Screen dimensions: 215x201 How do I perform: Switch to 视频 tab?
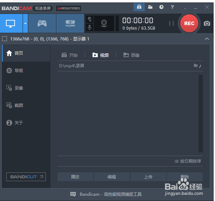click(101, 55)
